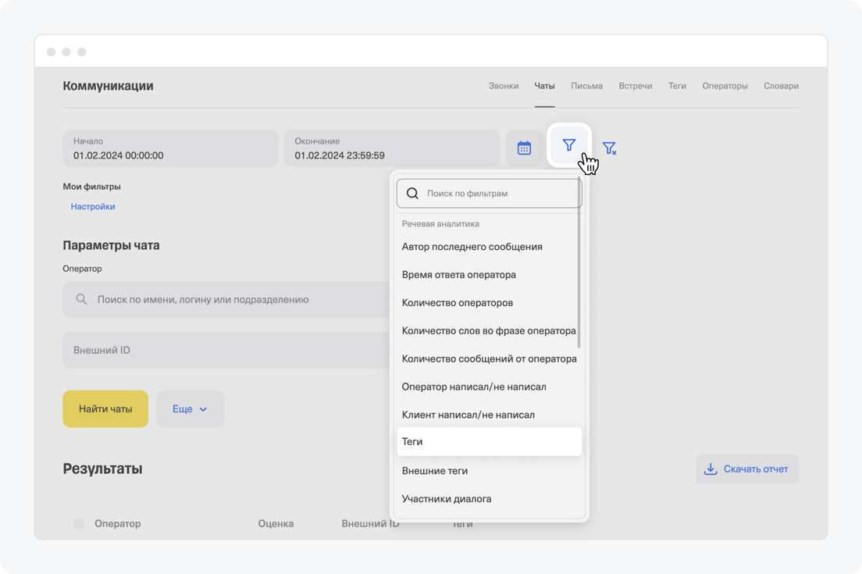The height and width of the screenshot is (574, 862).
Task: Select the Чаты tab
Action: pos(544,86)
